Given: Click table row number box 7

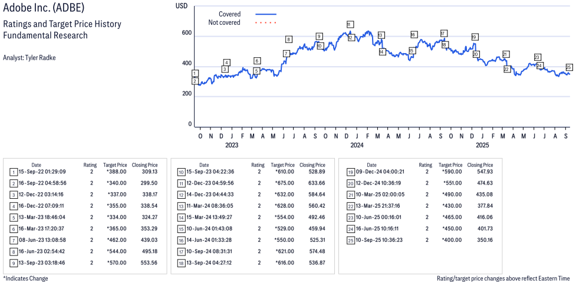Looking at the screenshot, I should pyautogui.click(x=13, y=240).
